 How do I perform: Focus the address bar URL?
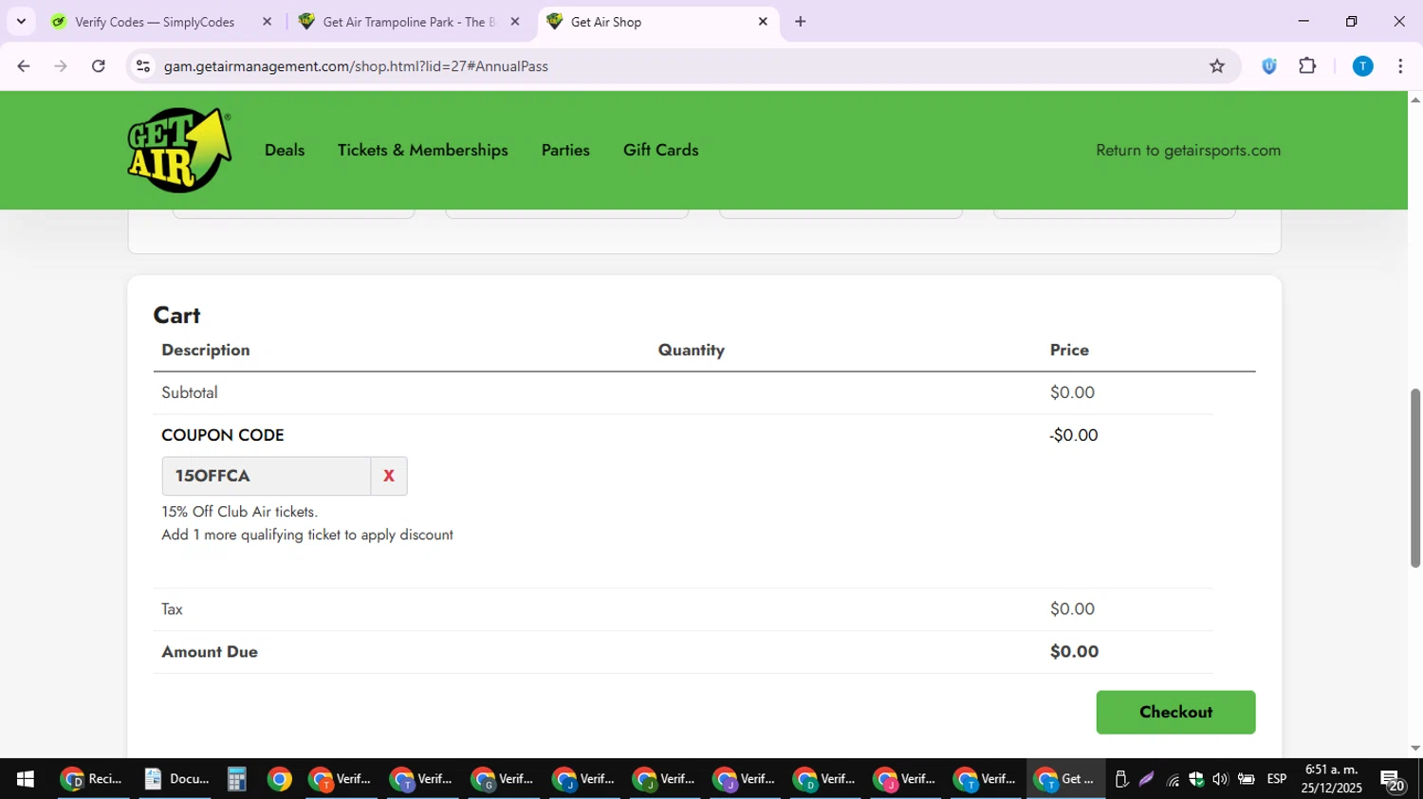[356, 66]
